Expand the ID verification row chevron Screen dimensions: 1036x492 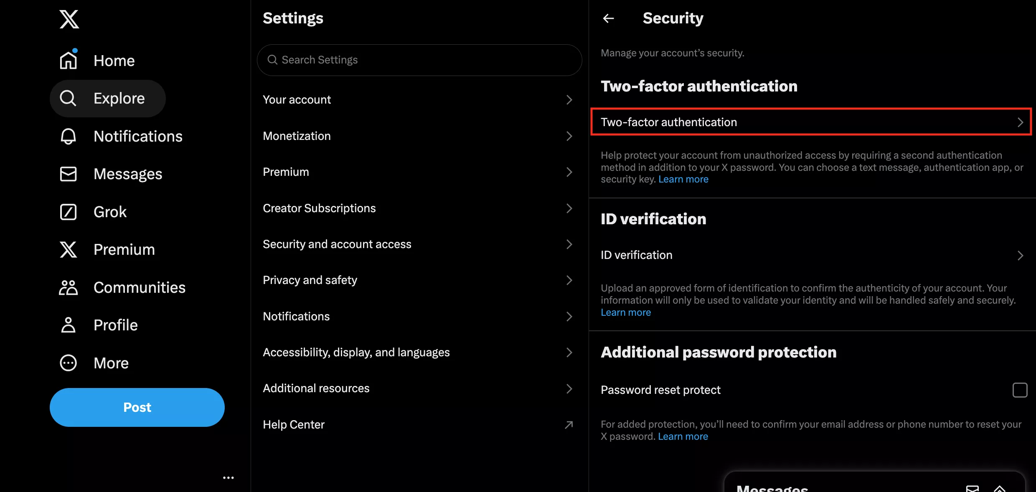coord(1020,255)
